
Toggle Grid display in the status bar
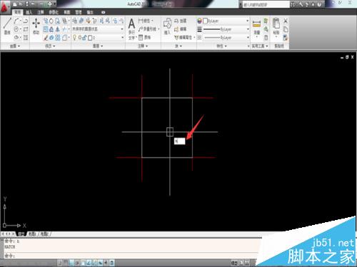[66, 263]
